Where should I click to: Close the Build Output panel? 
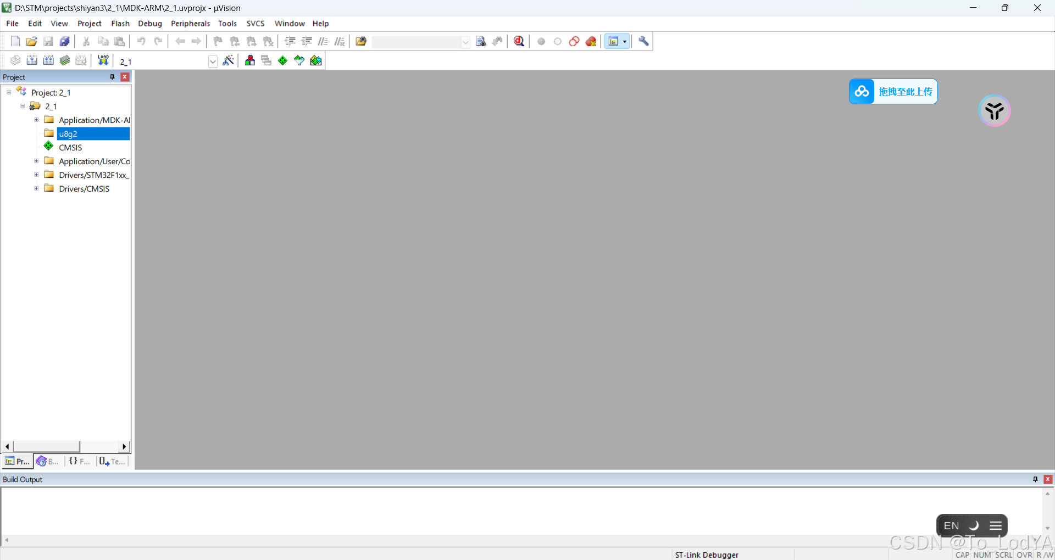click(x=1048, y=479)
